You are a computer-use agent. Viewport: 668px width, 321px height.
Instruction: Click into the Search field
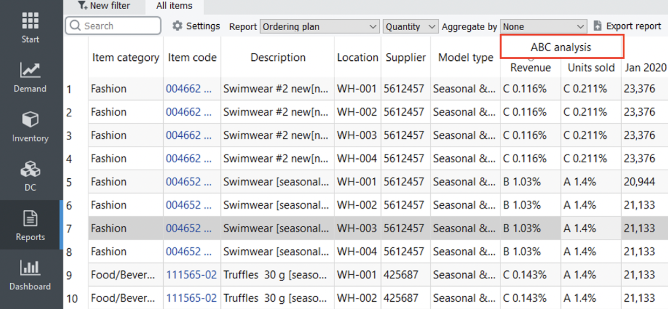pyautogui.click(x=119, y=26)
